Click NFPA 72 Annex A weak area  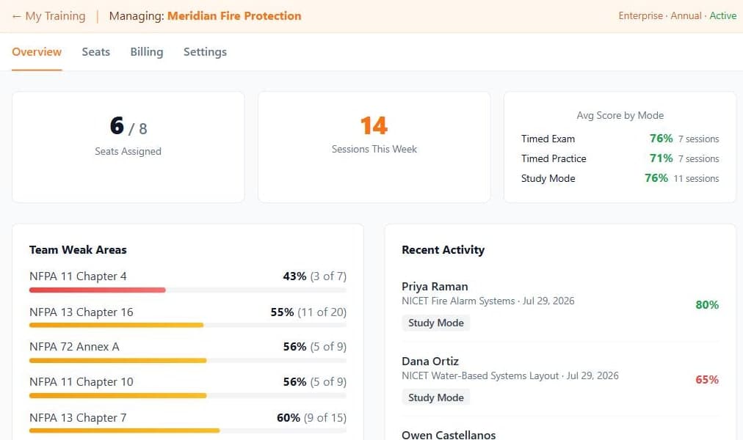coord(74,347)
